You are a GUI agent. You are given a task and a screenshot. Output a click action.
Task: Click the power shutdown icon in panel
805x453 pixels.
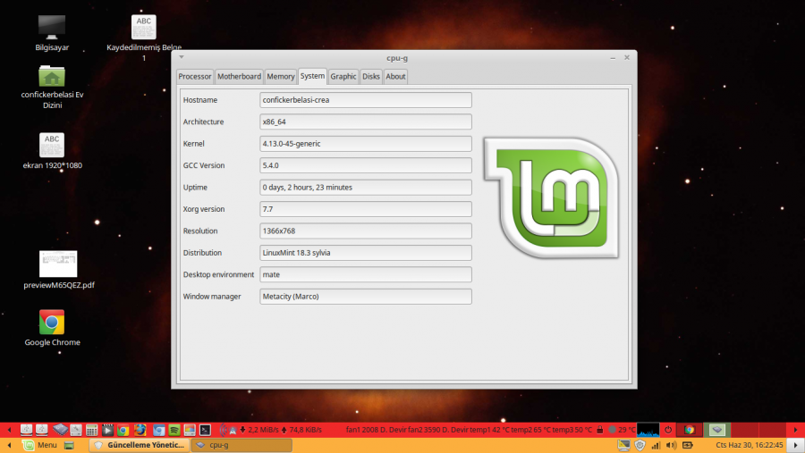click(668, 430)
